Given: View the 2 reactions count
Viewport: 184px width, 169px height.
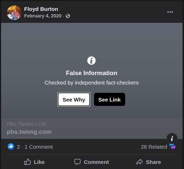Looking at the screenshot, I should [x=19, y=147].
